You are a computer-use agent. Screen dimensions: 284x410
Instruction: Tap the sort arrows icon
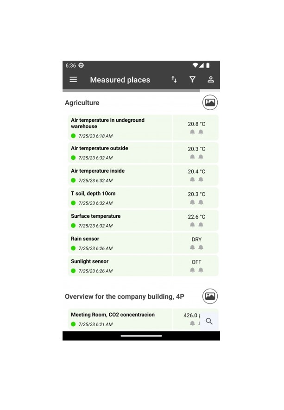[174, 80]
